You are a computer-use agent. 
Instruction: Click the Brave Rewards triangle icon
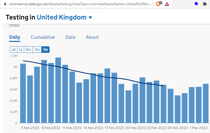pos(167,4)
